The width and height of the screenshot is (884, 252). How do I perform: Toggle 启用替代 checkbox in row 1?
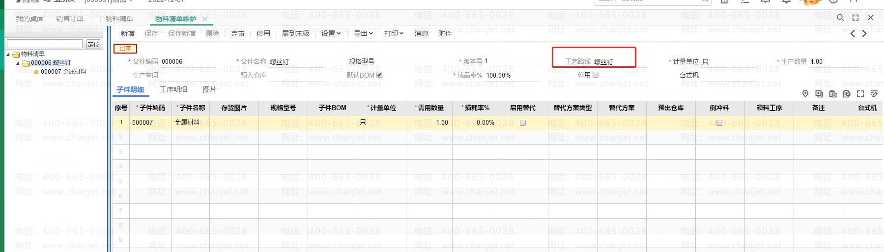(523, 123)
